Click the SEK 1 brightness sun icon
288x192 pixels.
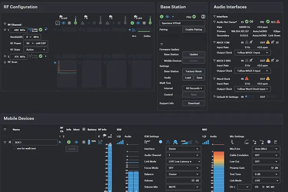pyautogui.click(x=84, y=142)
